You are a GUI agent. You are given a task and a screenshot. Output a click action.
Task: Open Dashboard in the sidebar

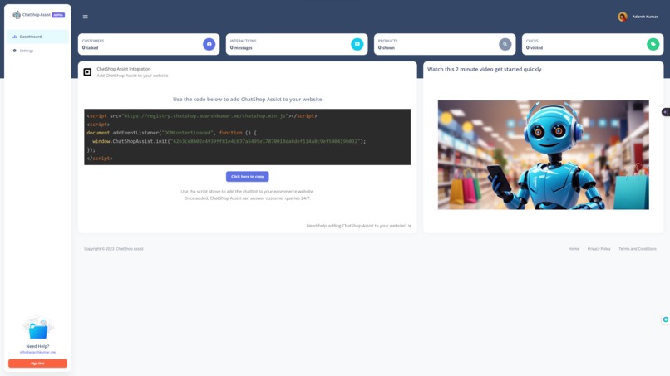37,37
